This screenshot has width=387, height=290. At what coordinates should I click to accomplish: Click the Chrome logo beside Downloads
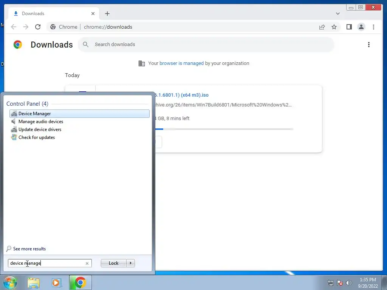pos(18,45)
